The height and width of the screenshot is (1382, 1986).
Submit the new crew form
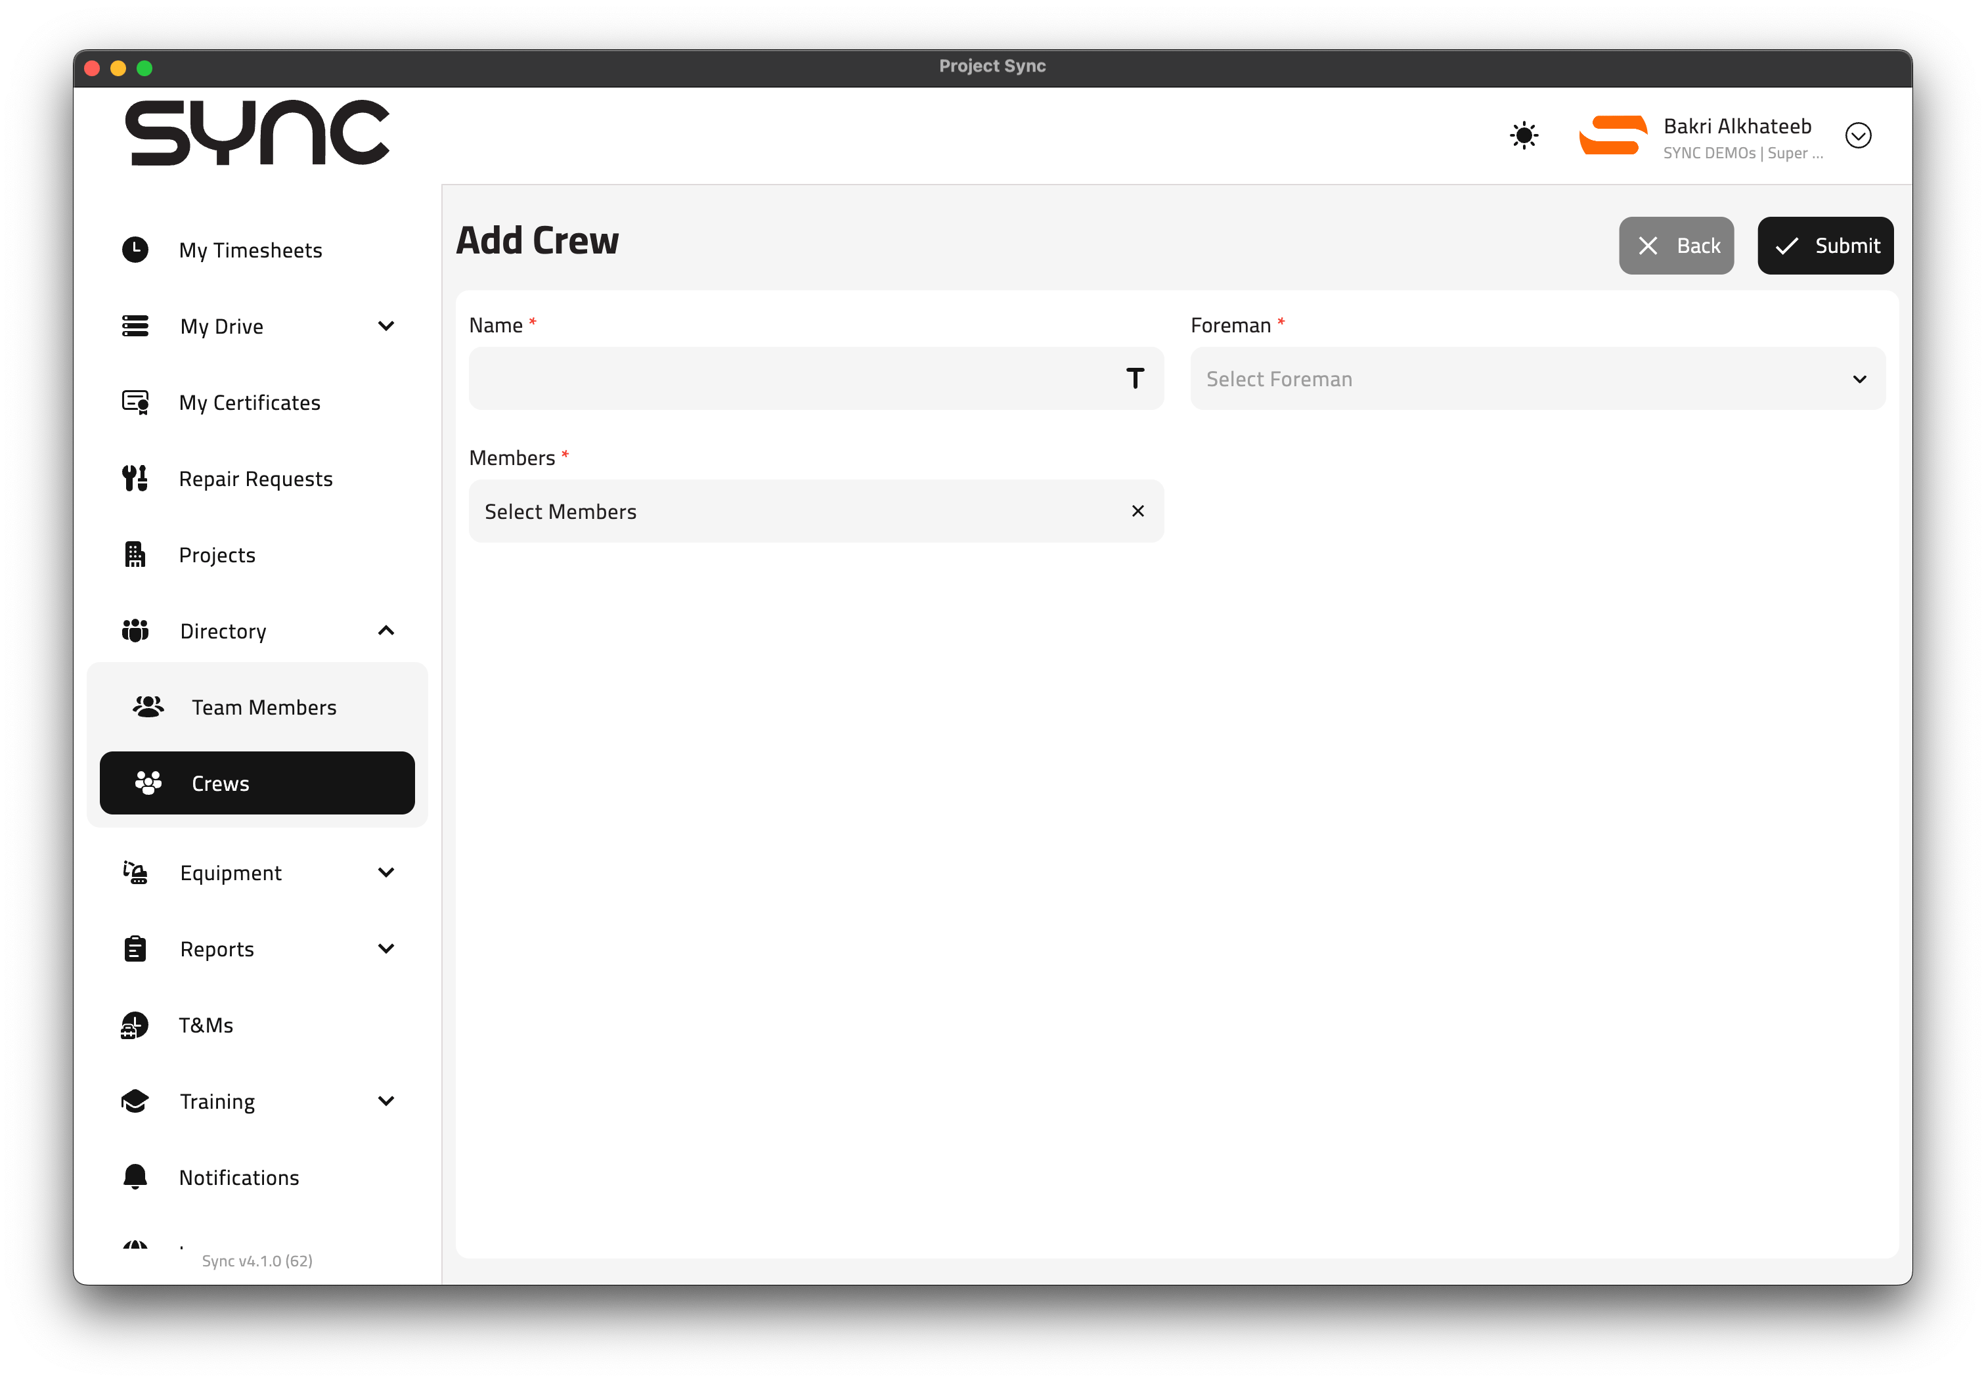[x=1825, y=246]
